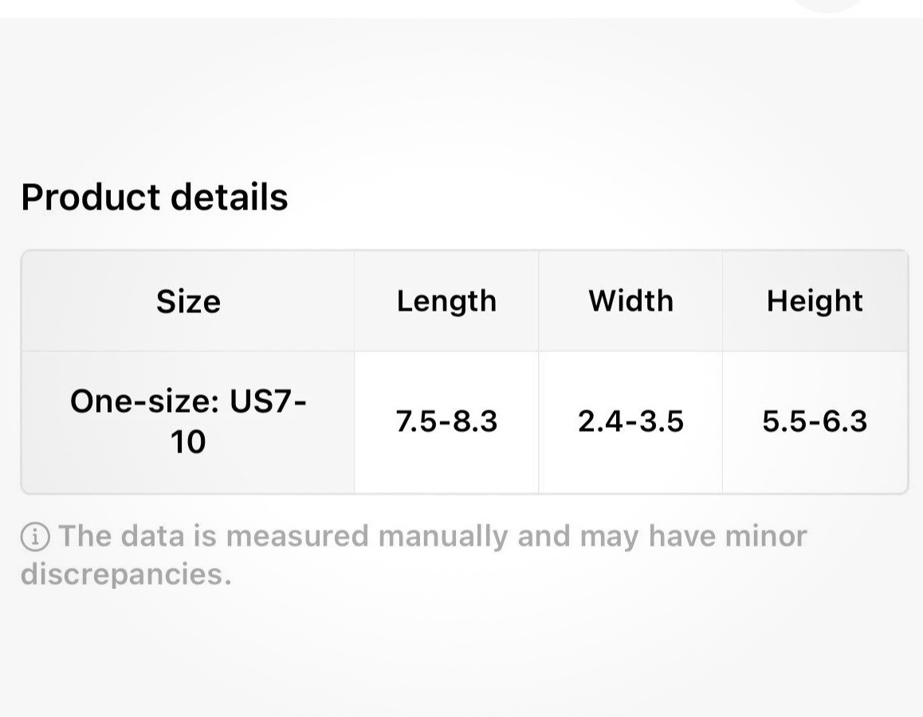923x717 pixels.
Task: Click the partial circle button at top right
Action: pyautogui.click(x=829, y=5)
